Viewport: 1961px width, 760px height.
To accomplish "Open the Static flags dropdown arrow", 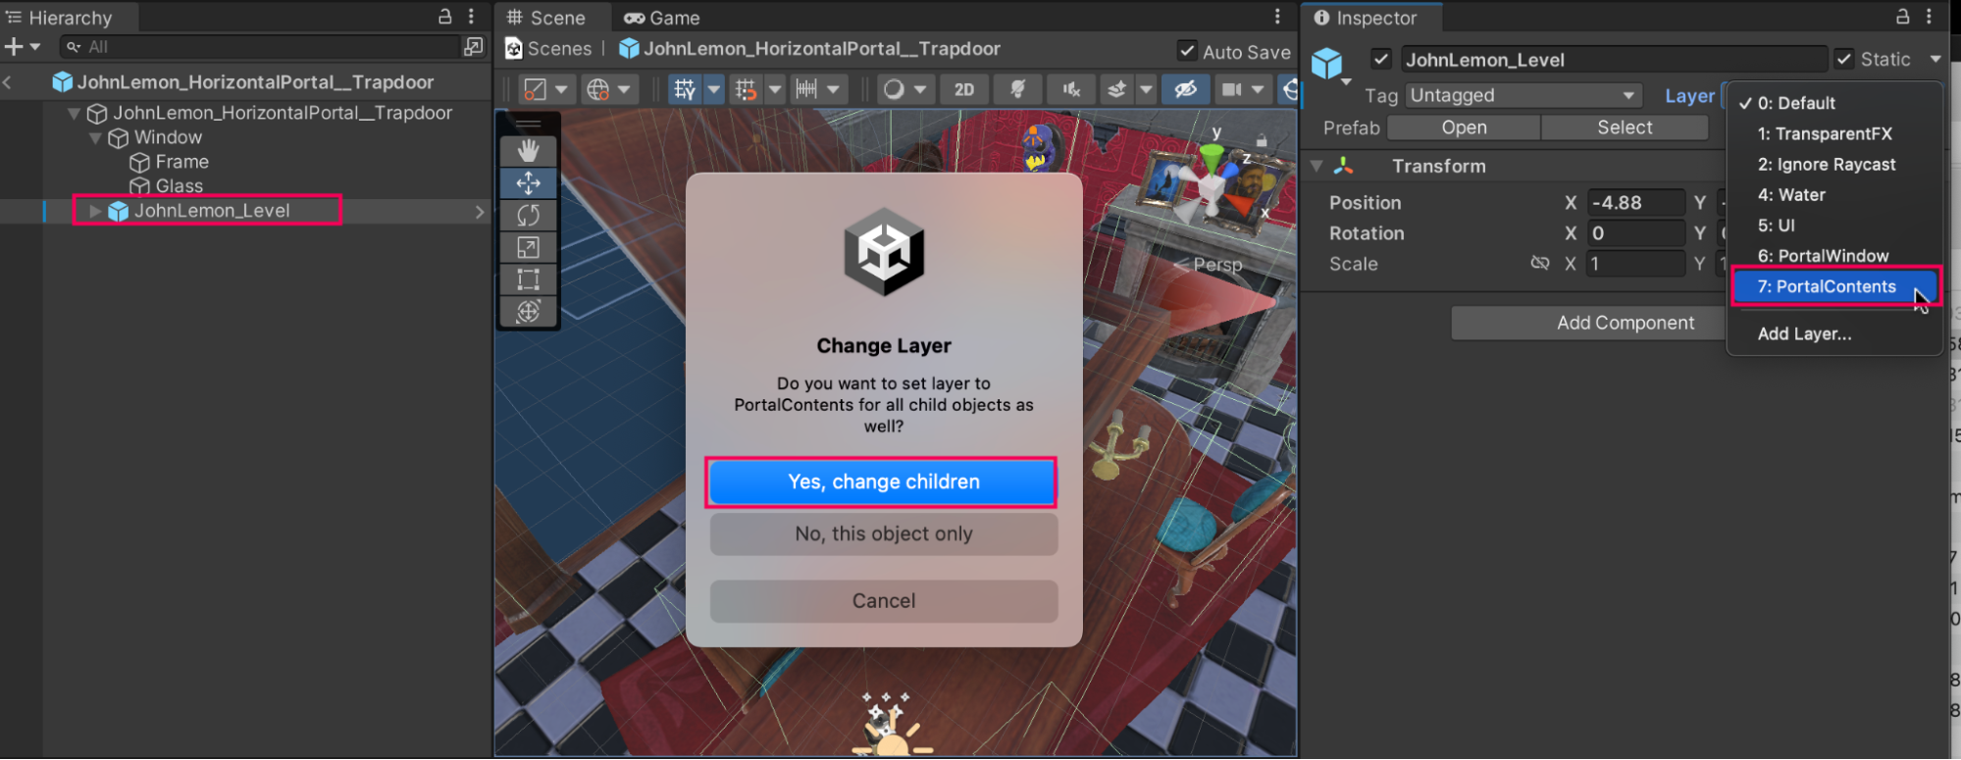I will (x=1935, y=59).
